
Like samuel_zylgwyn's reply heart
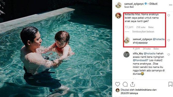tap(169, 40)
